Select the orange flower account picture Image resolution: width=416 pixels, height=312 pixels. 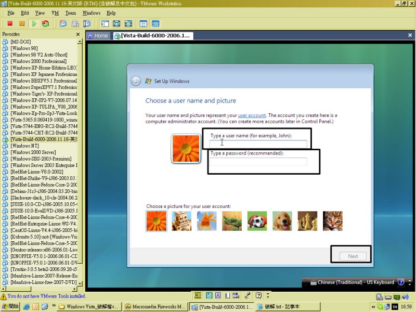tap(157, 221)
